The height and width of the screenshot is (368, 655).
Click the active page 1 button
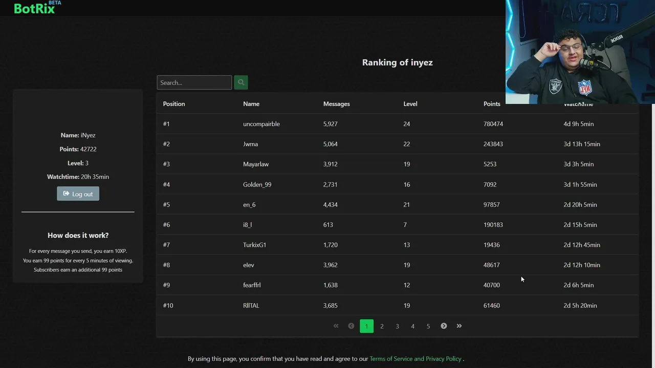click(366, 326)
